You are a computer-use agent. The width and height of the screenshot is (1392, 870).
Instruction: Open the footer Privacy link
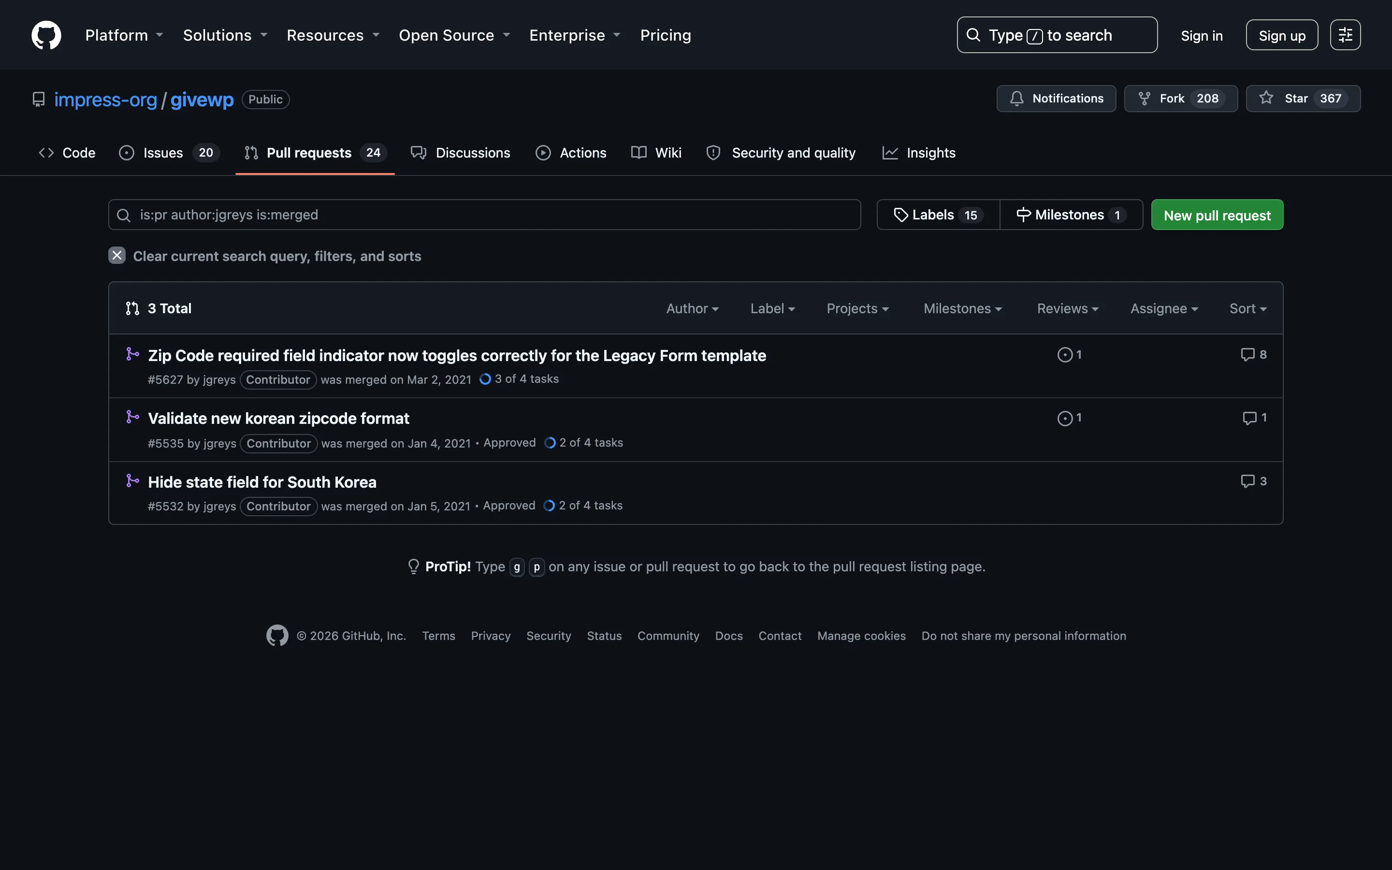pos(491,636)
